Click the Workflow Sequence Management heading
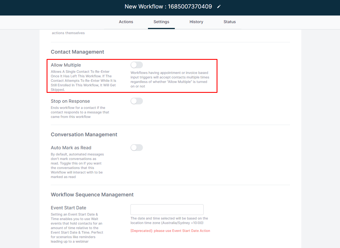Screen dimensions: 340x248 click(x=92, y=195)
